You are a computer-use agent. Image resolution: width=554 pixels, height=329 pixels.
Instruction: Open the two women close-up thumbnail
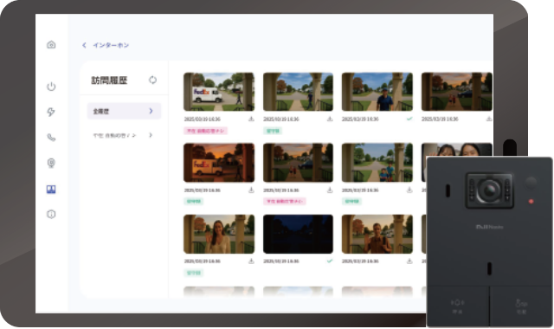coord(456,150)
